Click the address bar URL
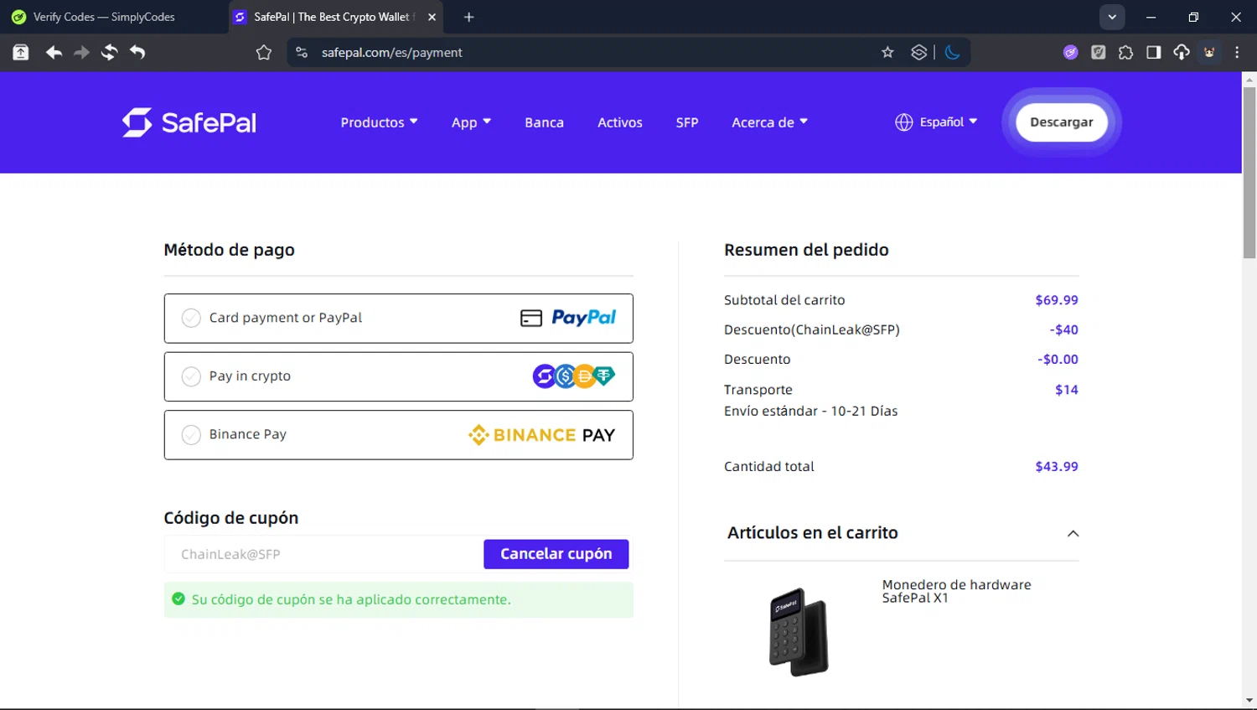The image size is (1257, 710). point(391,52)
